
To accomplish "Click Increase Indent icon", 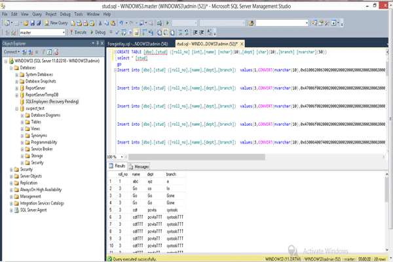I will [201, 32].
